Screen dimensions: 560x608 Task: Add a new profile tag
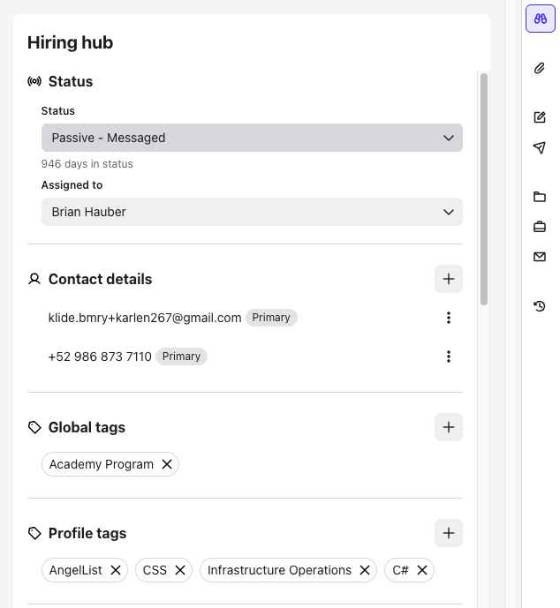click(x=448, y=533)
